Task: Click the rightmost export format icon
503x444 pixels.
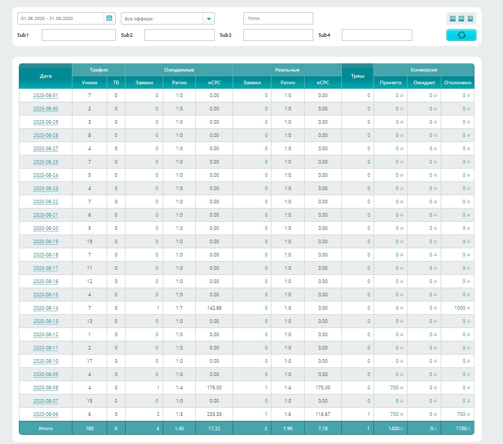Action: (x=470, y=18)
